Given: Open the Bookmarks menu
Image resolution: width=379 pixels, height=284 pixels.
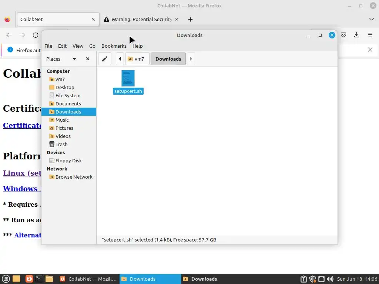Looking at the screenshot, I should tap(114, 46).
